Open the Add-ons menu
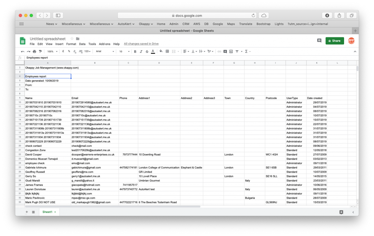The image size is (374, 236). pos(105,44)
